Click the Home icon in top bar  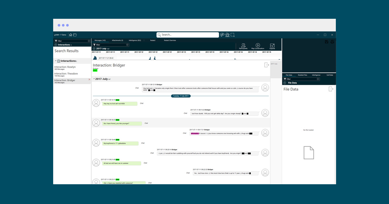coord(71,35)
